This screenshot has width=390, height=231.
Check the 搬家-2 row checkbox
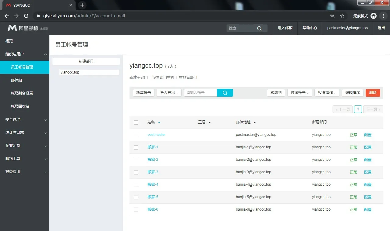pos(136,160)
